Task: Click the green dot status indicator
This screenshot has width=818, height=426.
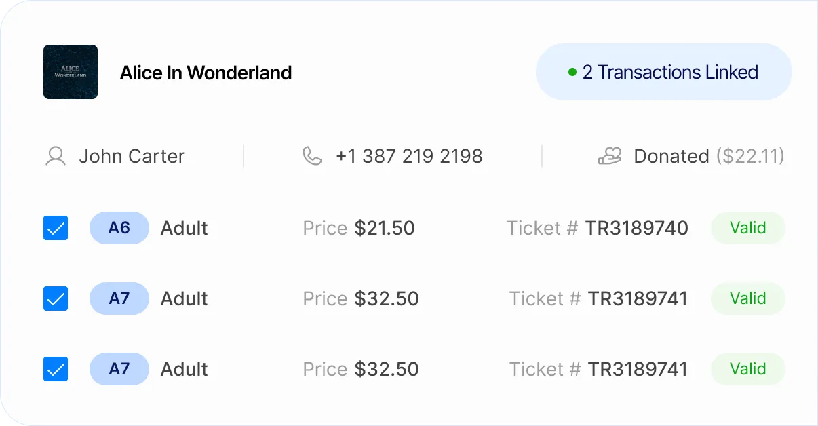Action: click(572, 72)
